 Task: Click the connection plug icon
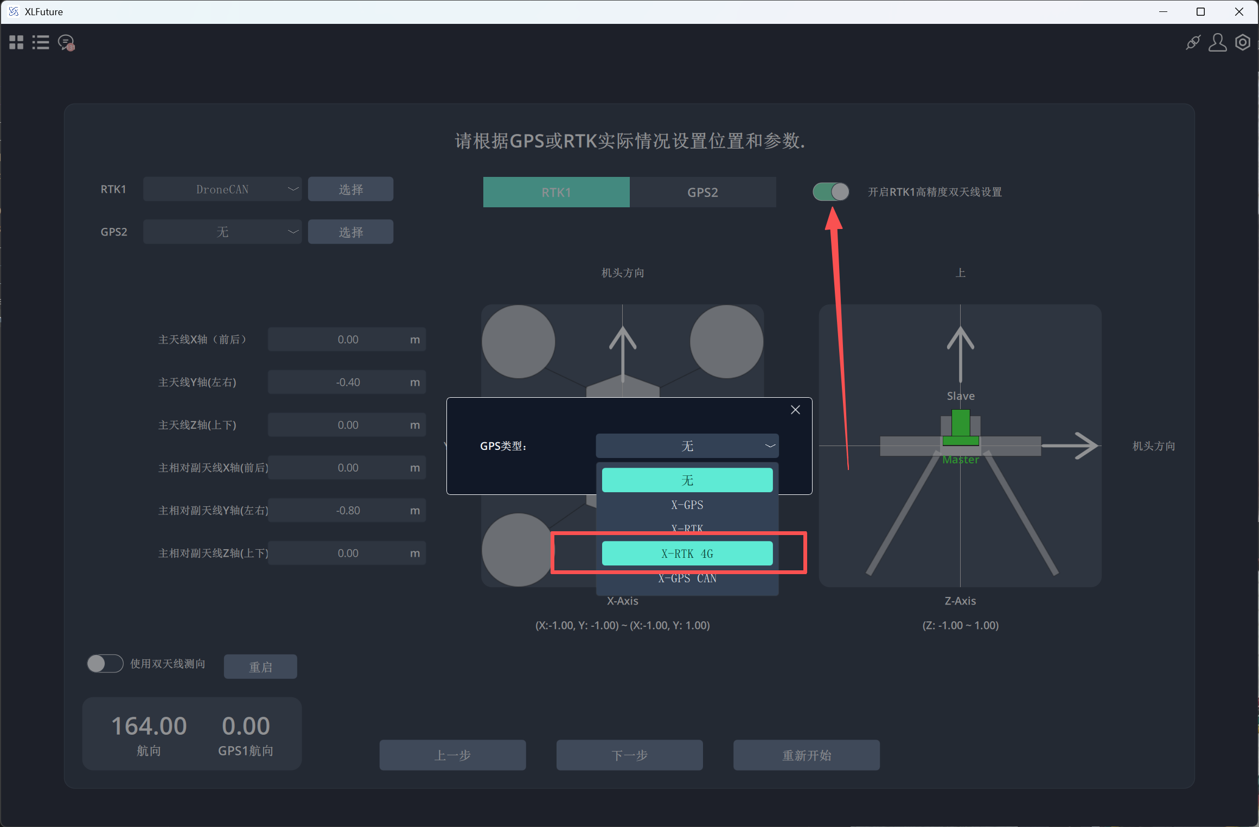1193,42
